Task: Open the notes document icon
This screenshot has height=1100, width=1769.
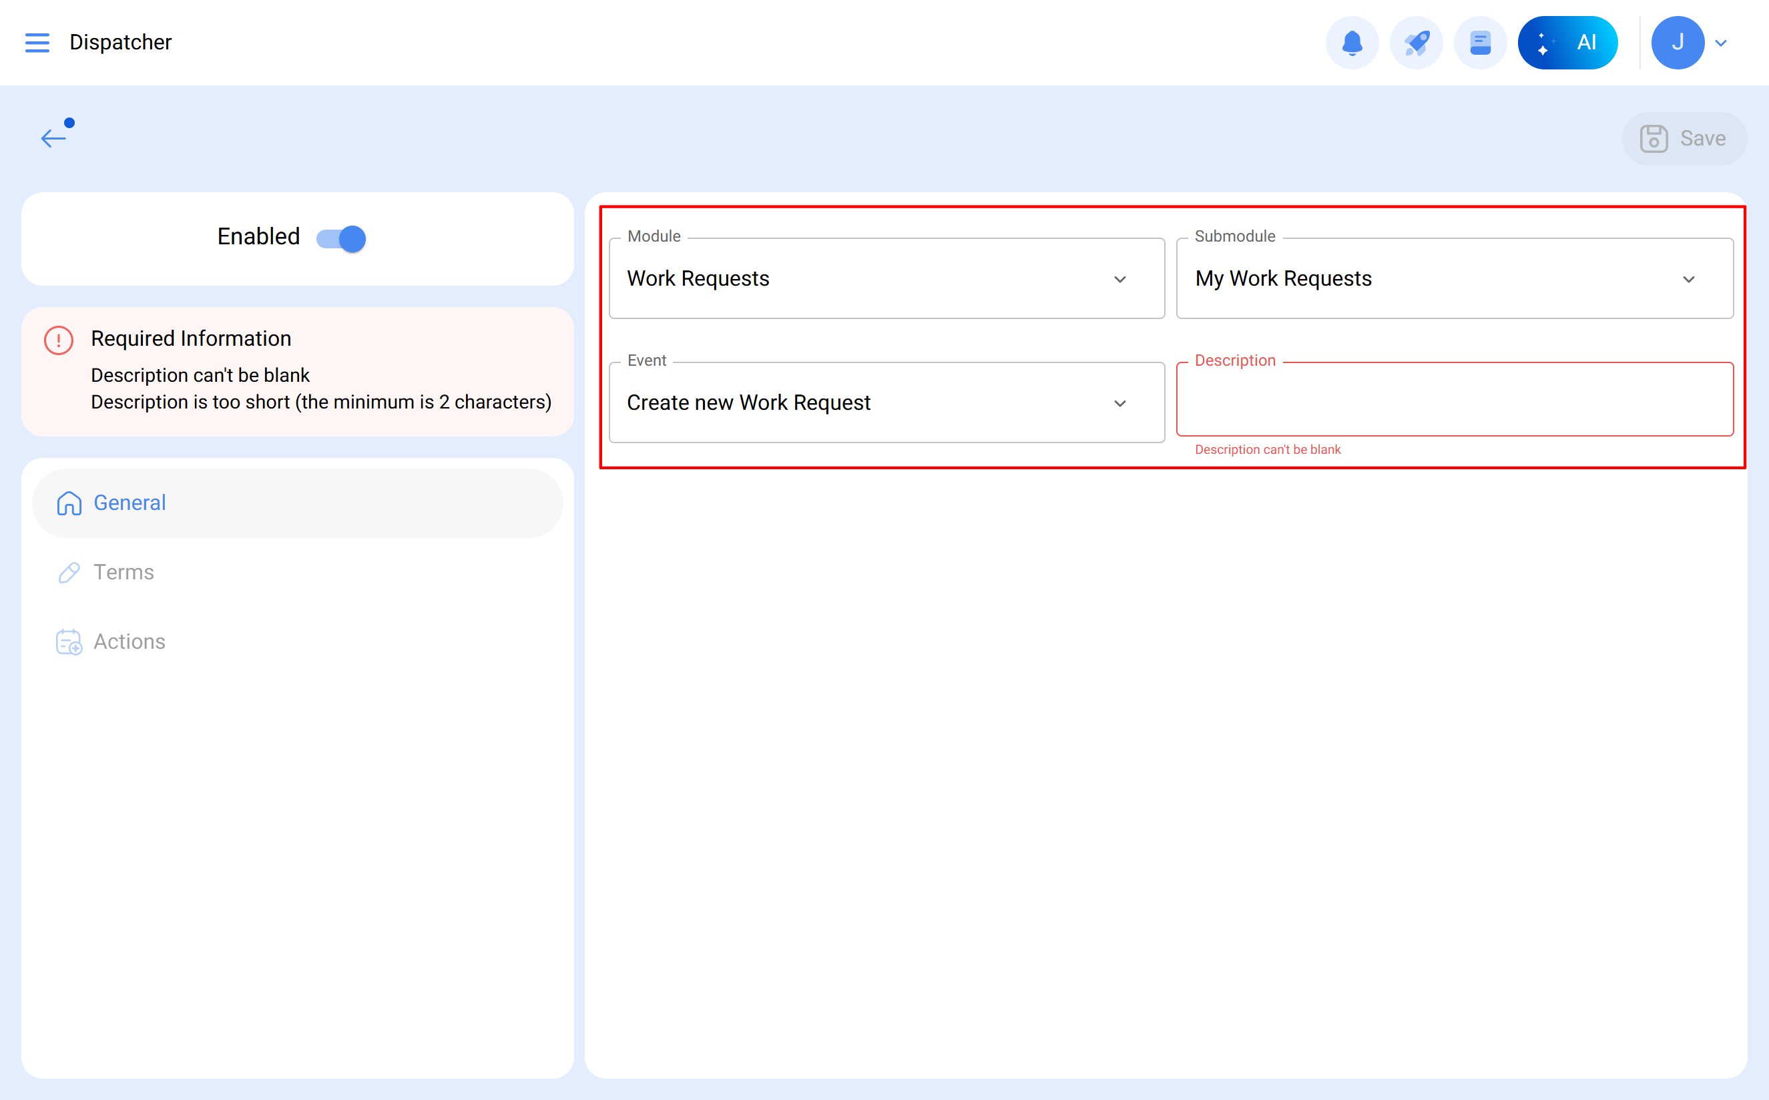Action: tap(1479, 43)
